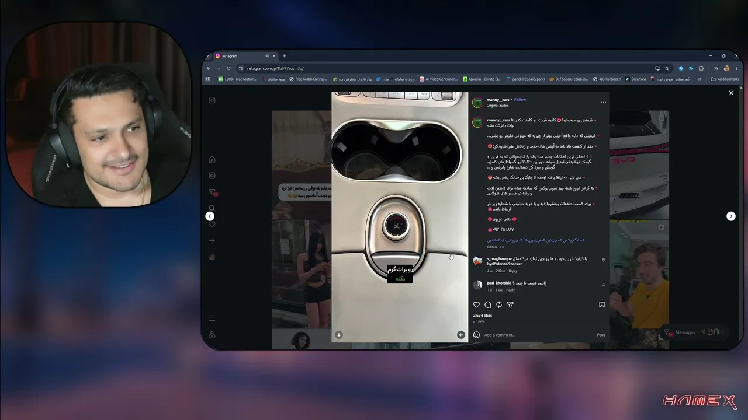Open the avatar of commenter s_maghare.pv

(477, 261)
